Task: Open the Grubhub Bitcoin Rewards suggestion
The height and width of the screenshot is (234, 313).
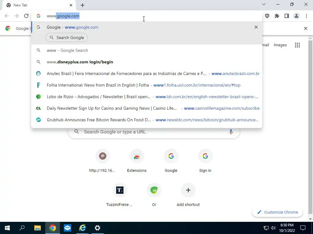Action: tap(147, 120)
